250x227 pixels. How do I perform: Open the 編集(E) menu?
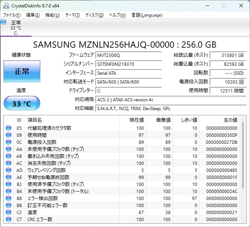(x=33, y=15)
